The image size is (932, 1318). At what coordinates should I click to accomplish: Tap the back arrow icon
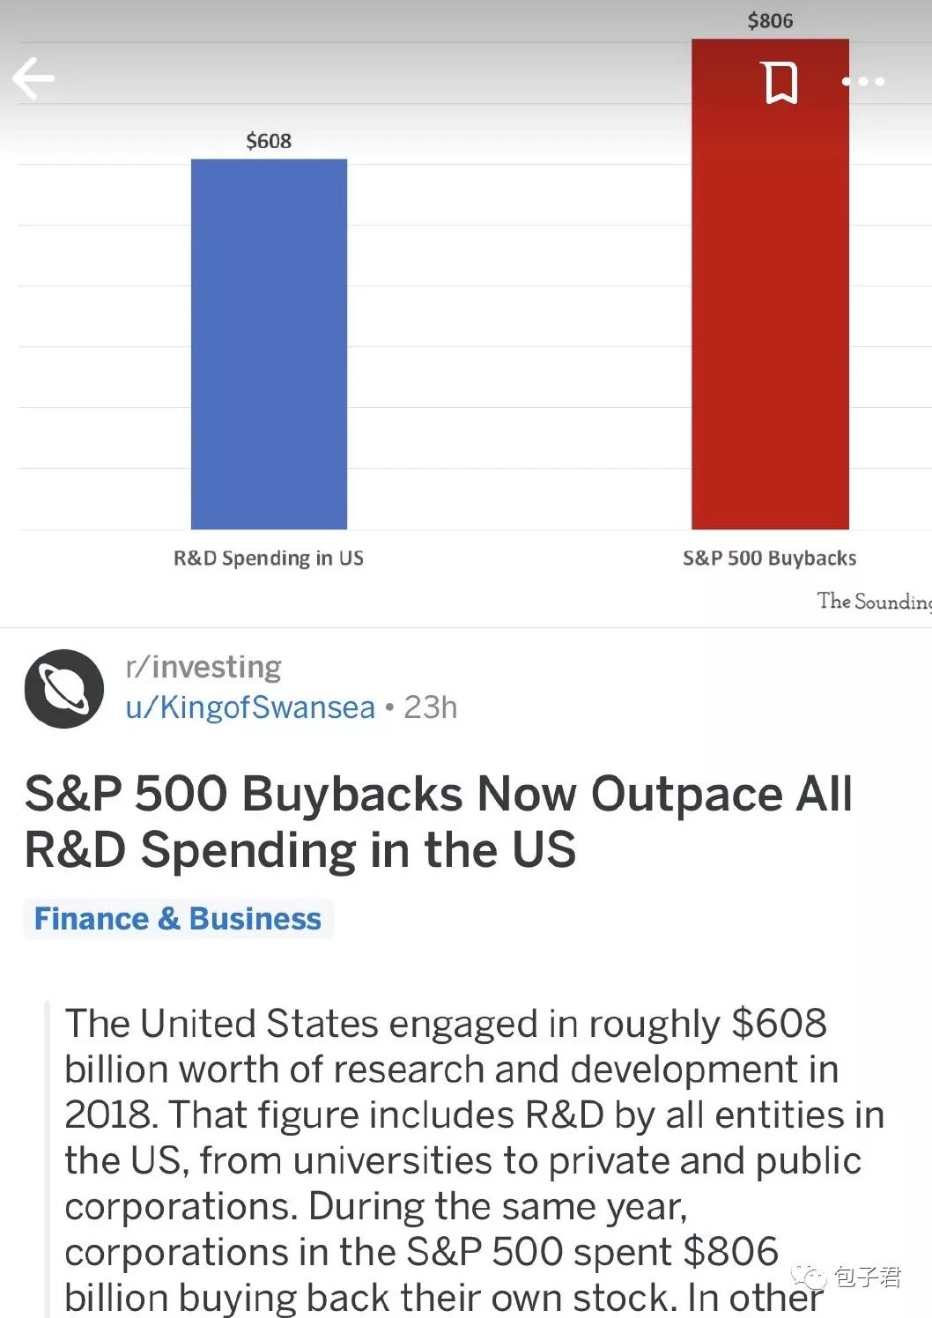tap(33, 79)
